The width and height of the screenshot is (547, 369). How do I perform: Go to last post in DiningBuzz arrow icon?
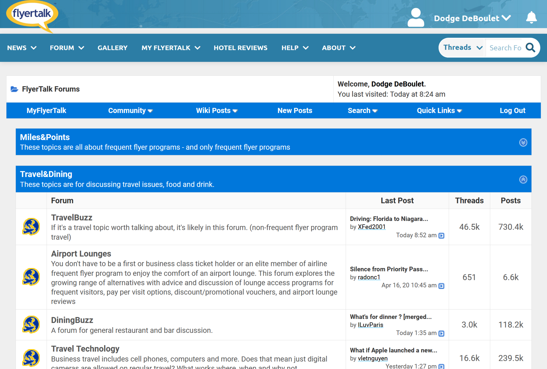441,333
